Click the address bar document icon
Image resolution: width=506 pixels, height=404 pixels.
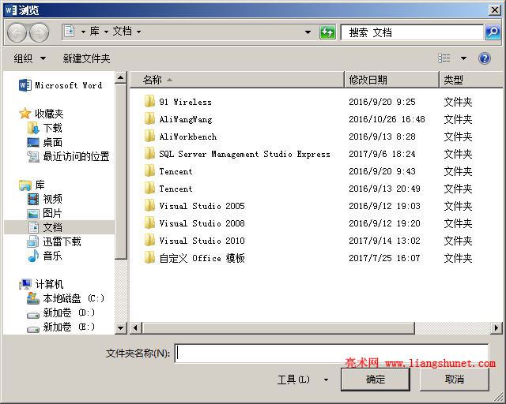tap(69, 32)
